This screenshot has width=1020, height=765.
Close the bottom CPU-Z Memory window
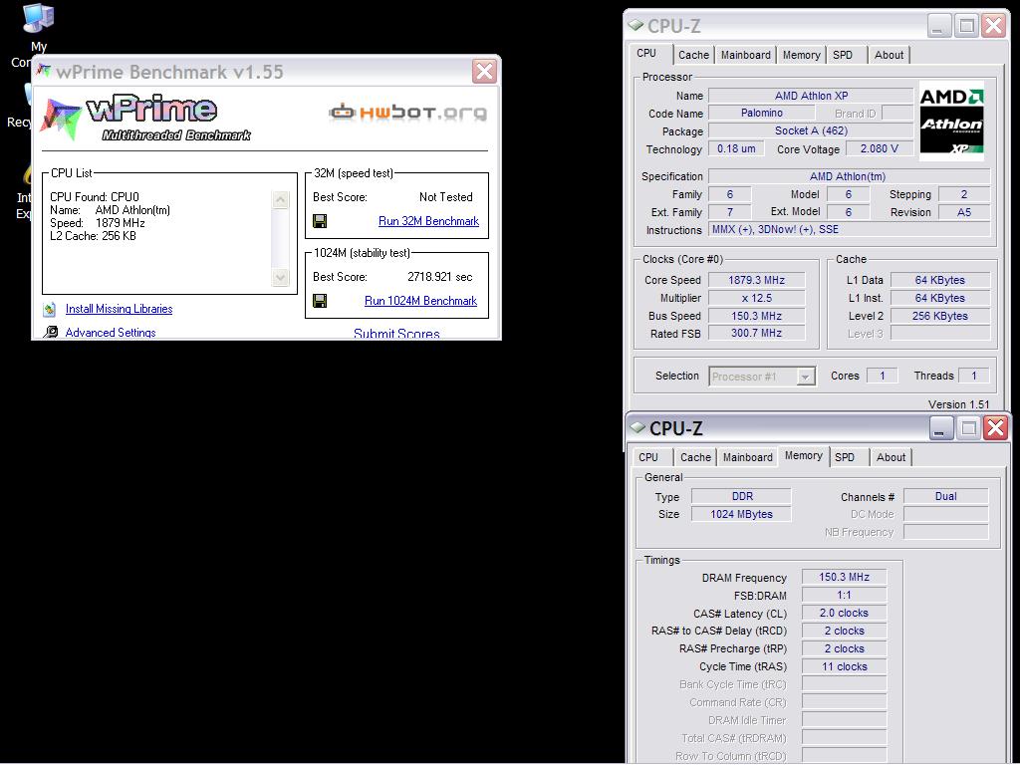[996, 428]
